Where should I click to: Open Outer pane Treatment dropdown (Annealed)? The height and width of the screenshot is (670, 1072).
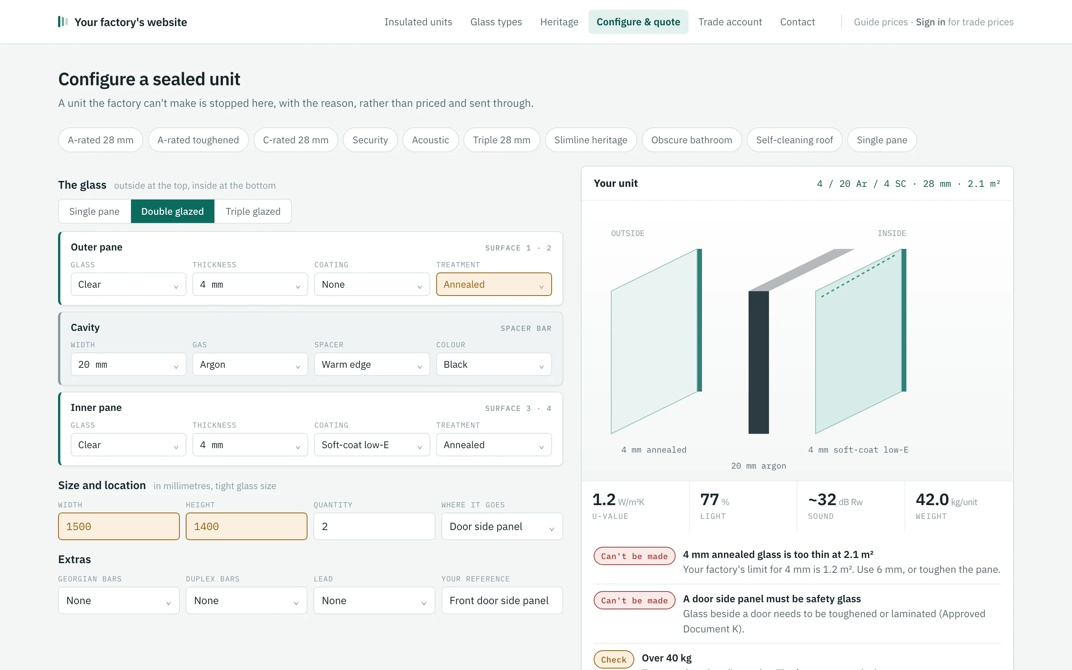494,284
